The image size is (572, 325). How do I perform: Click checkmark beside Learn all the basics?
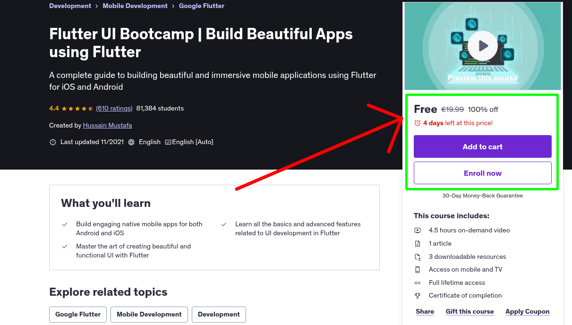pos(224,224)
